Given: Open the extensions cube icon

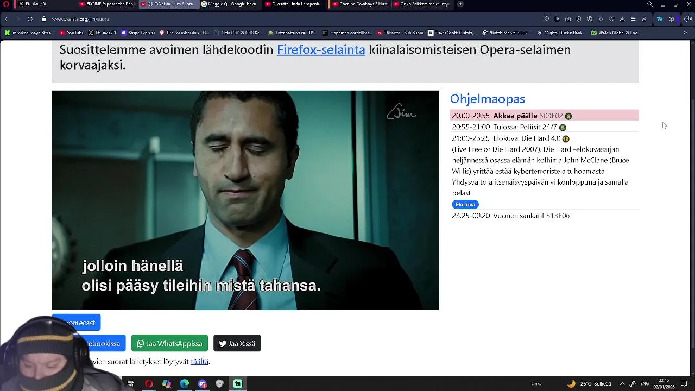Looking at the screenshot, I should pyautogui.click(x=671, y=19).
